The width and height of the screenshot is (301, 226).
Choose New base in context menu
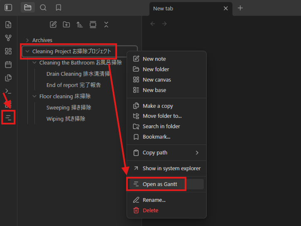coord(166,90)
